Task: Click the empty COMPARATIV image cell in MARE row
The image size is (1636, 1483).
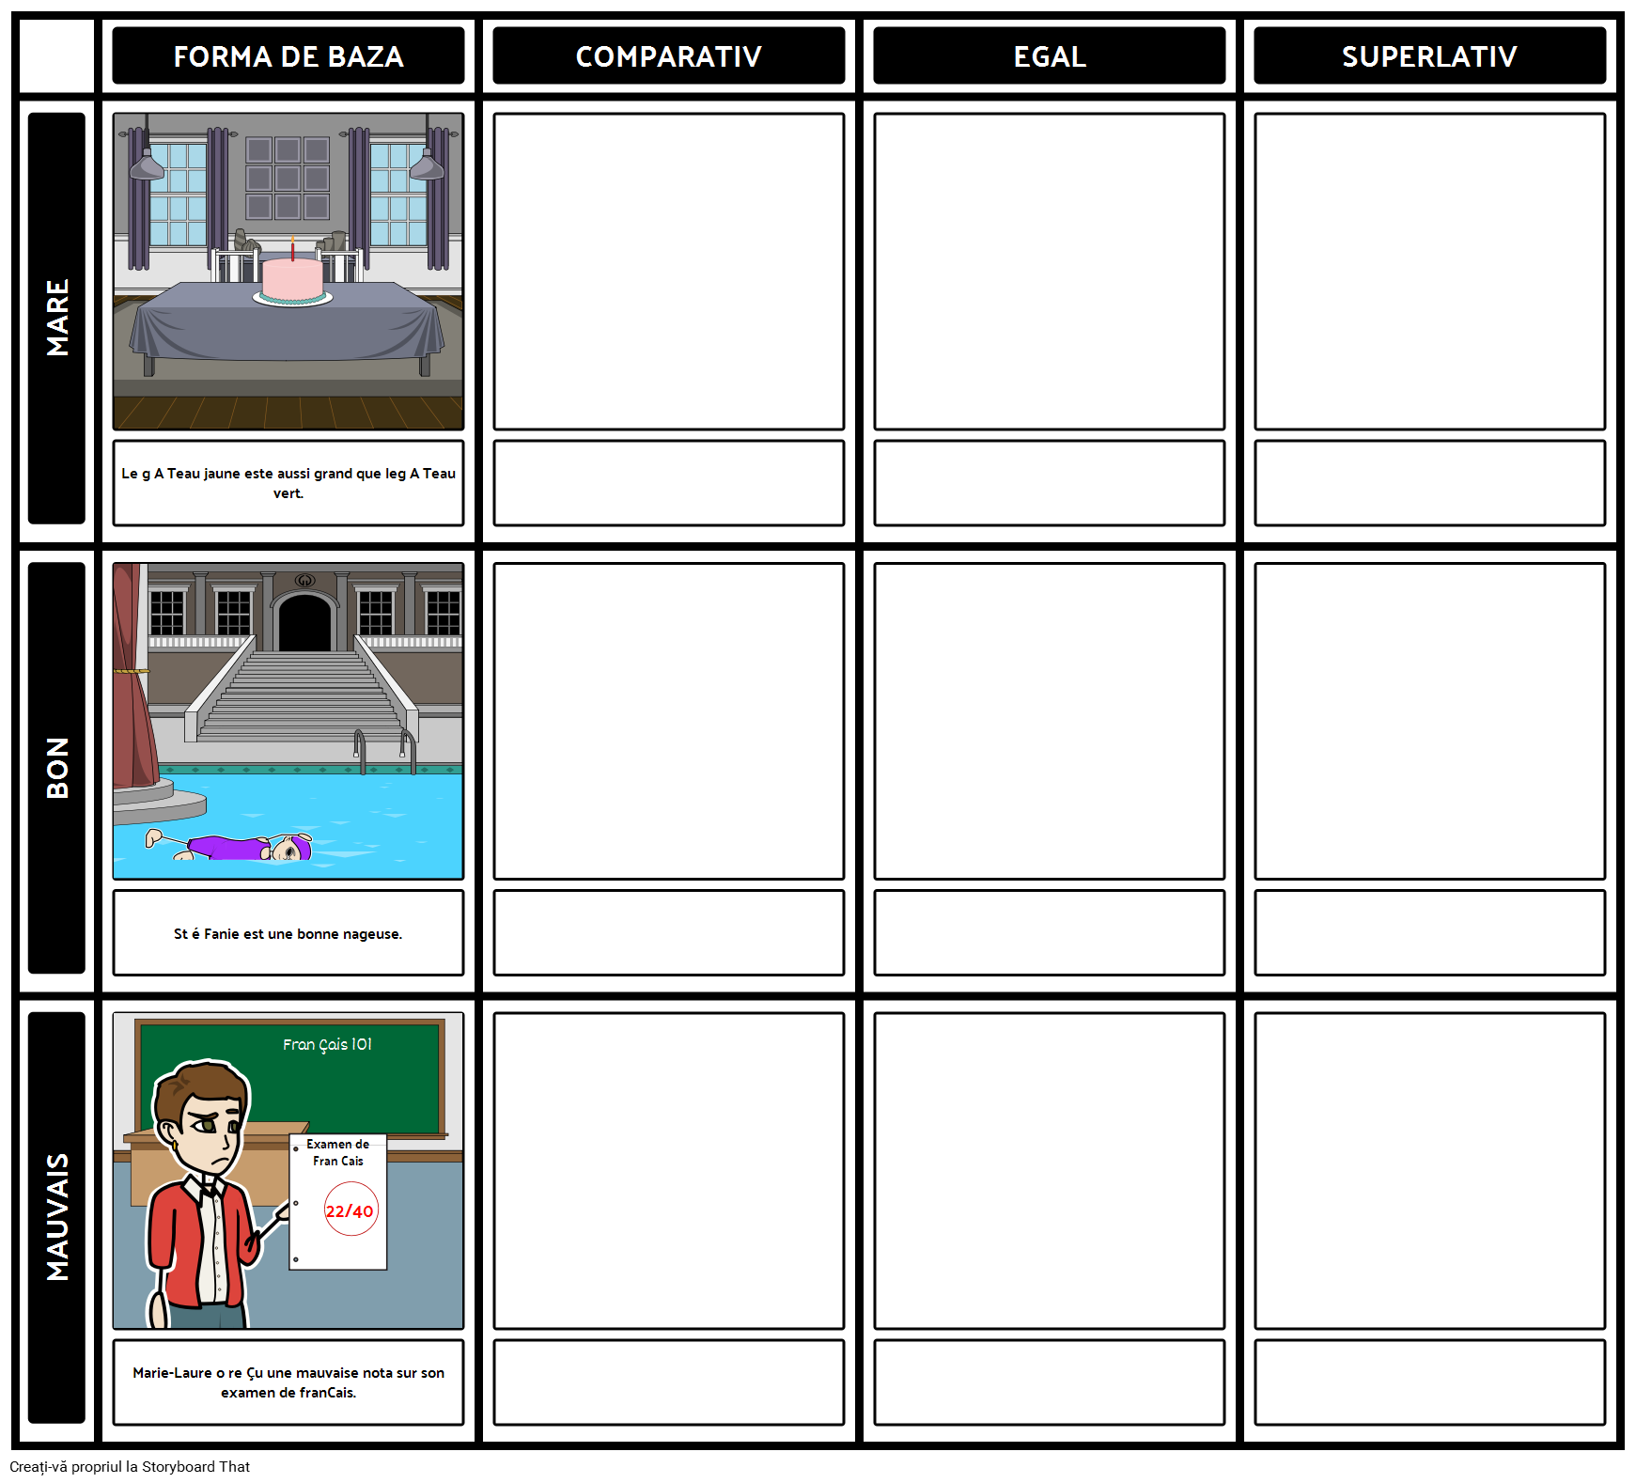Action: point(669,272)
